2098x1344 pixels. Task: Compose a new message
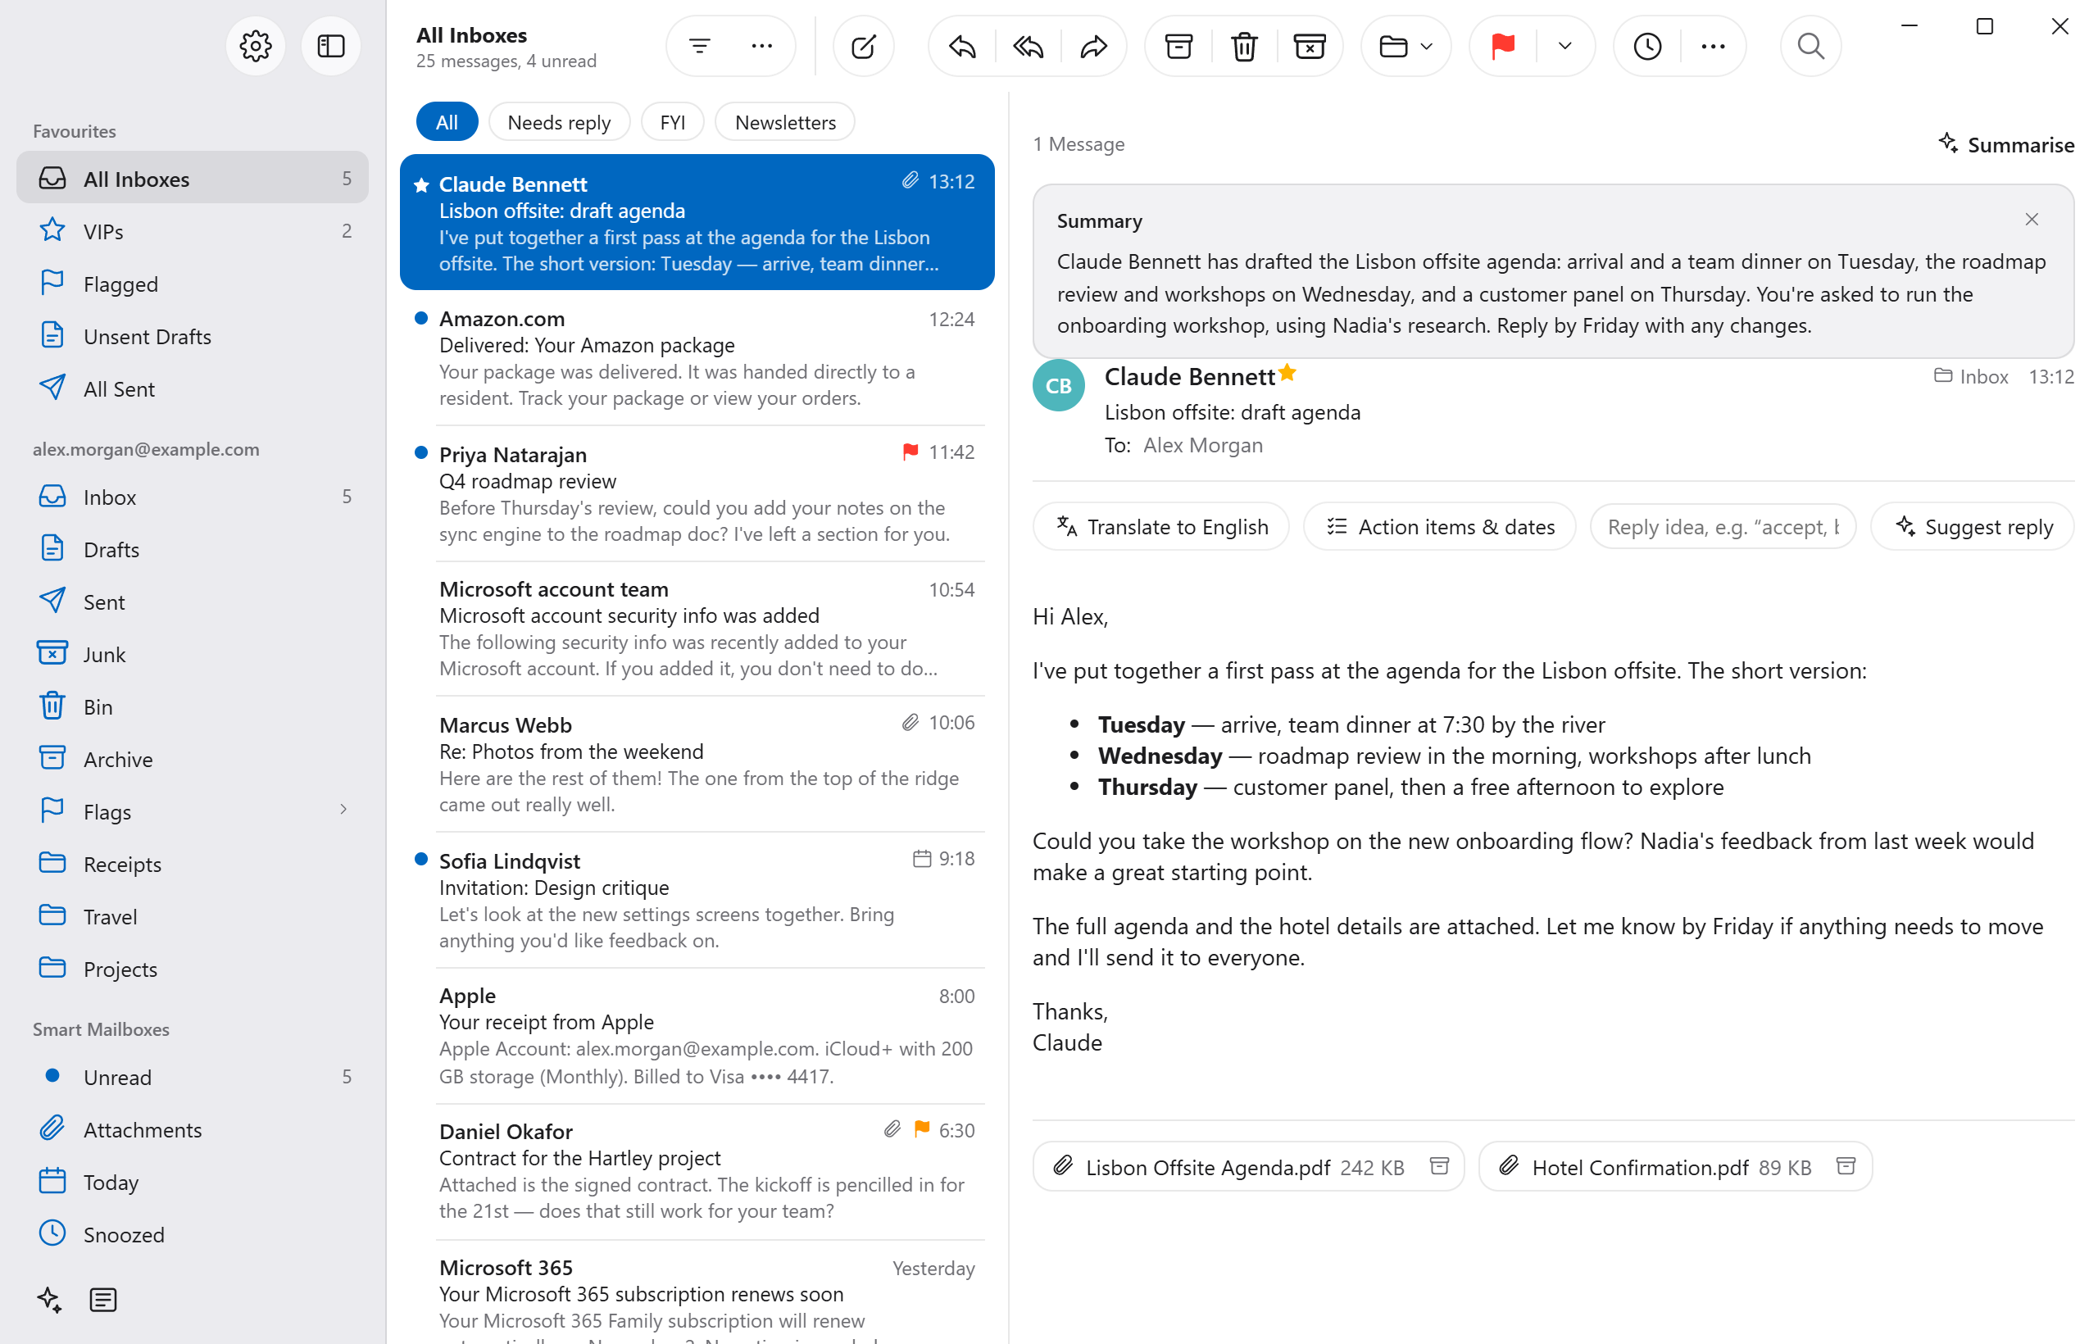(862, 46)
